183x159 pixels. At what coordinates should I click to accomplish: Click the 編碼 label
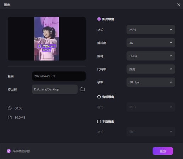(100, 56)
